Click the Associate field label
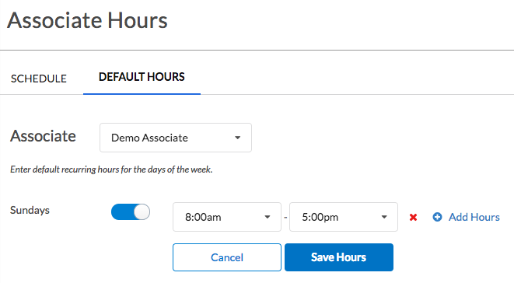This screenshot has width=514, height=283. 43,136
